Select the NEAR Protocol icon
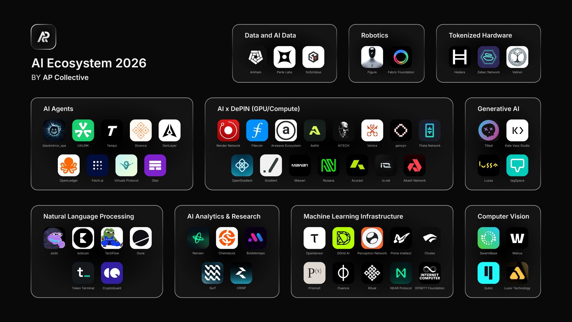Screen dimensions: 572x322 [x=401, y=273]
